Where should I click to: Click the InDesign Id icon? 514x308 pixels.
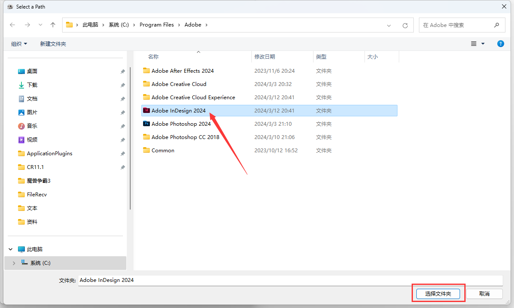(x=146, y=110)
